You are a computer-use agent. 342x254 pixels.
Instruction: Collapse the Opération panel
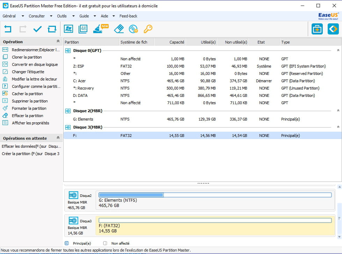pyautogui.click(x=58, y=41)
